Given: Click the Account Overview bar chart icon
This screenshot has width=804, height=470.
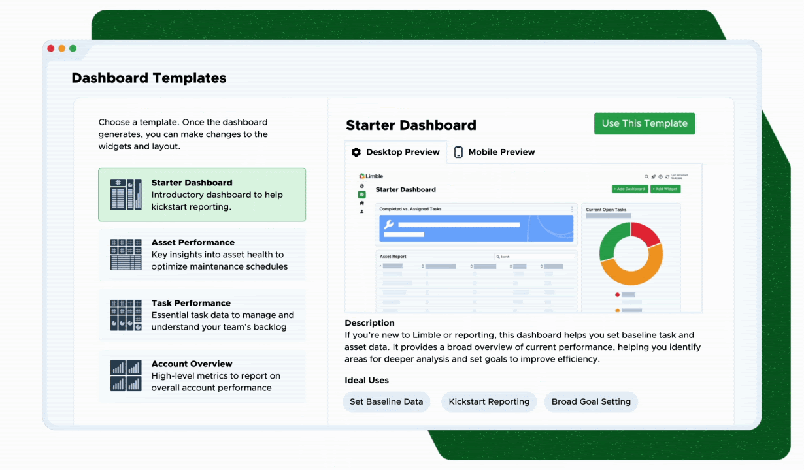Looking at the screenshot, I should click(x=126, y=375).
